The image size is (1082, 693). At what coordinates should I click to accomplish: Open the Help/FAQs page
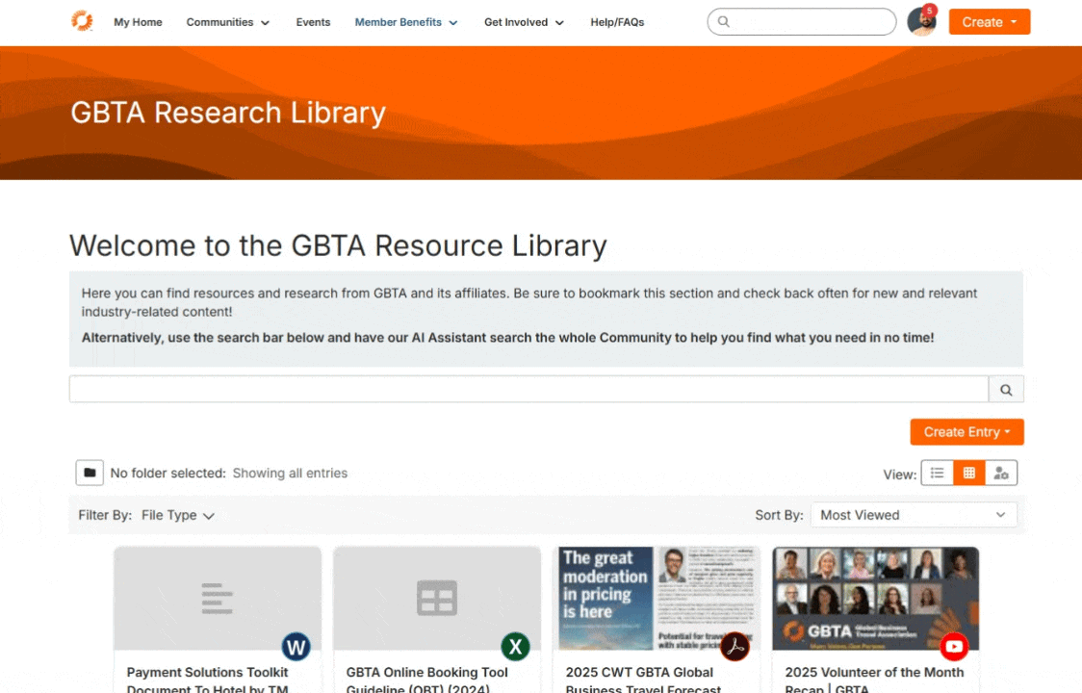tap(617, 22)
